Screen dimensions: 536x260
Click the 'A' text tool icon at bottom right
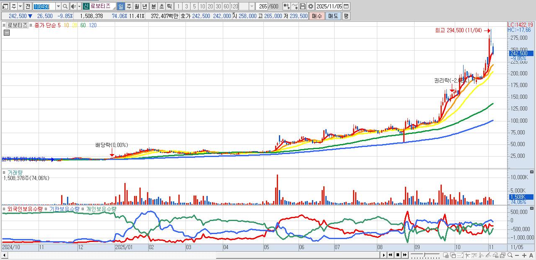(x=531, y=255)
